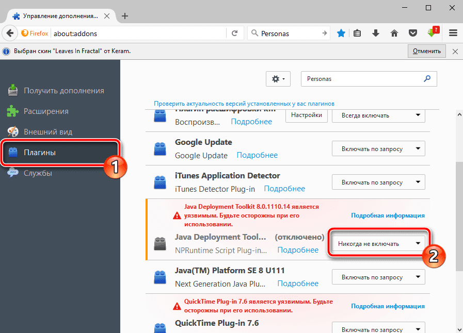Viewport: 463px width, 333px height.
Task: Click the green download add-on icon
Action: pyautogui.click(x=433, y=32)
